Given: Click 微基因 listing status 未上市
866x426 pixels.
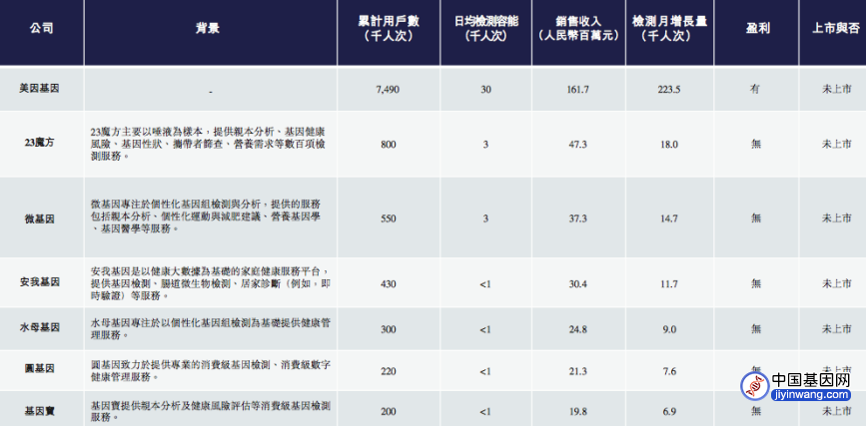Looking at the screenshot, I should [836, 218].
